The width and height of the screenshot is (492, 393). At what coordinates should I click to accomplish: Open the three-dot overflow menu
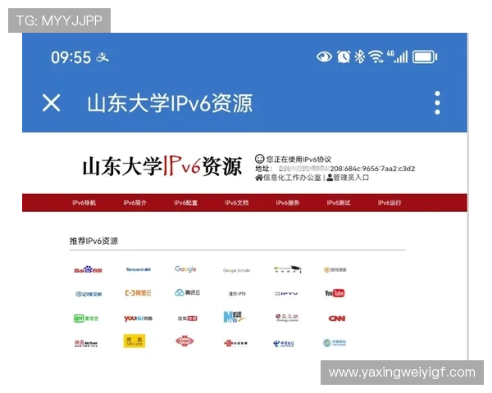click(437, 103)
